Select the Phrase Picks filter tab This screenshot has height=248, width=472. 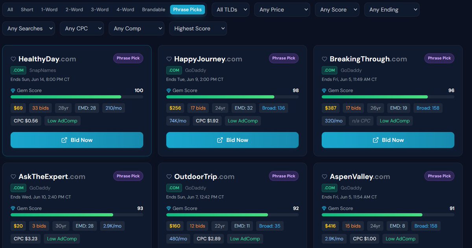tap(188, 9)
